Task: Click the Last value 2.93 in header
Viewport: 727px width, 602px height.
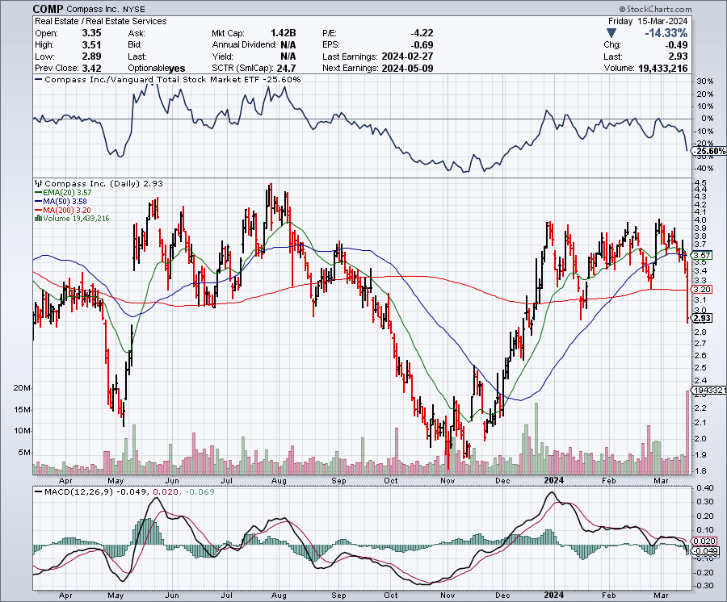Action: (679, 56)
